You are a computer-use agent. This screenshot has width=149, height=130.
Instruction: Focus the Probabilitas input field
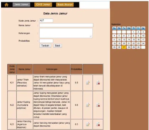pos(46,41)
